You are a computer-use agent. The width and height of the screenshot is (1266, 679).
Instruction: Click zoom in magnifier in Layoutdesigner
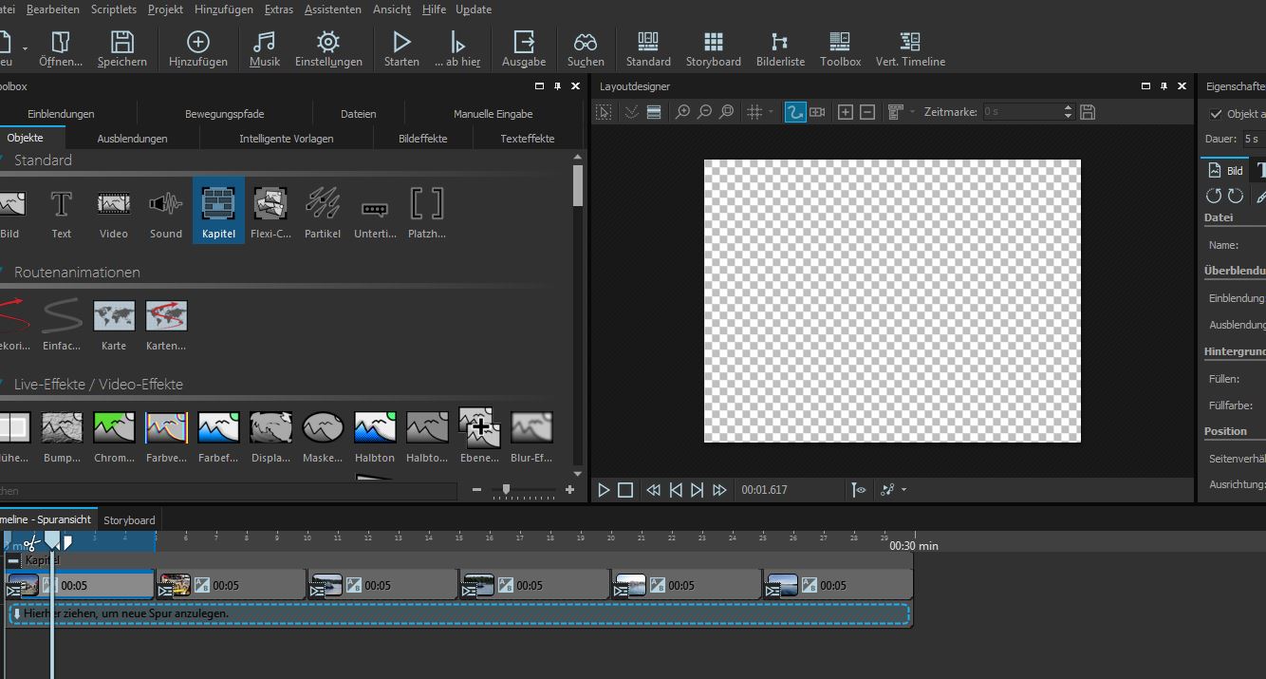pyautogui.click(x=682, y=112)
